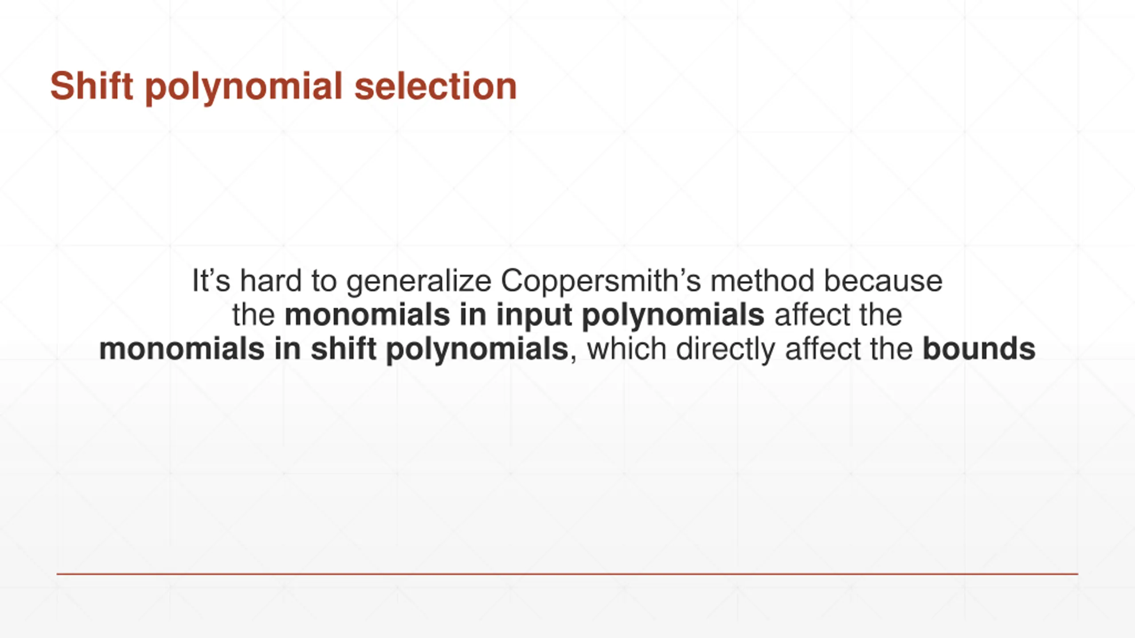This screenshot has height=638, width=1135.
Task: Click the word 'hard' in first line
Action: point(270,280)
